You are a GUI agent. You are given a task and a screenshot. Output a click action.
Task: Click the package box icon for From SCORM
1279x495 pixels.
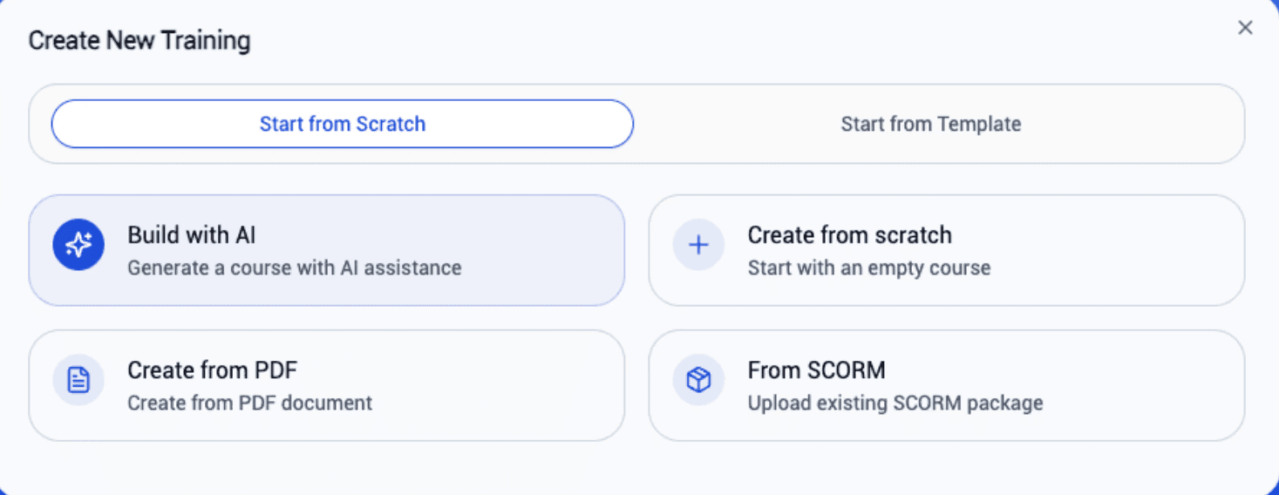tap(698, 380)
